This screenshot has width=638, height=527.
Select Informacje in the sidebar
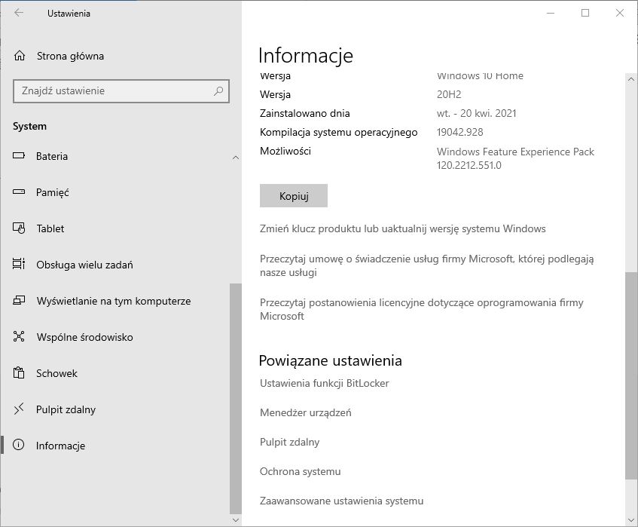point(60,446)
